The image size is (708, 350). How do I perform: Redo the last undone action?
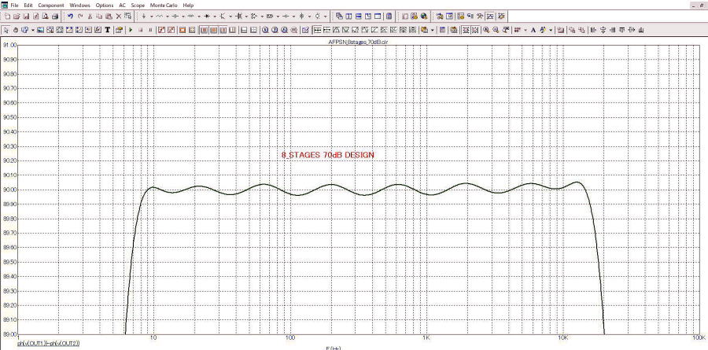point(80,17)
